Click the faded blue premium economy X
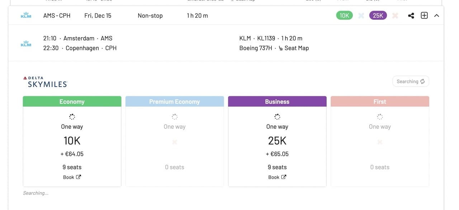The image size is (459, 210). pyautogui.click(x=361, y=16)
